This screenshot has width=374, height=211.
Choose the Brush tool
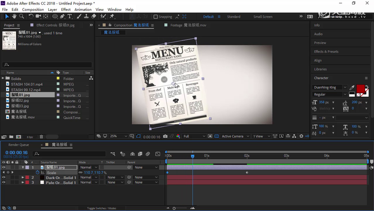79,16
